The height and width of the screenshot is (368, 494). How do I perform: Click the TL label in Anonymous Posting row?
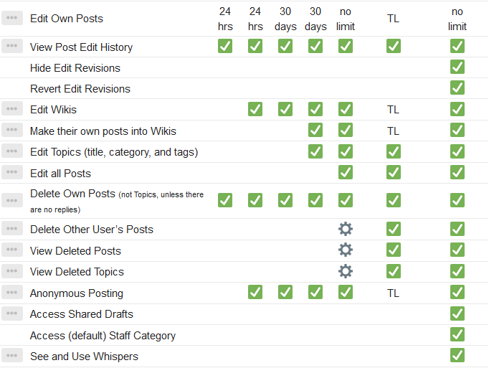click(393, 293)
